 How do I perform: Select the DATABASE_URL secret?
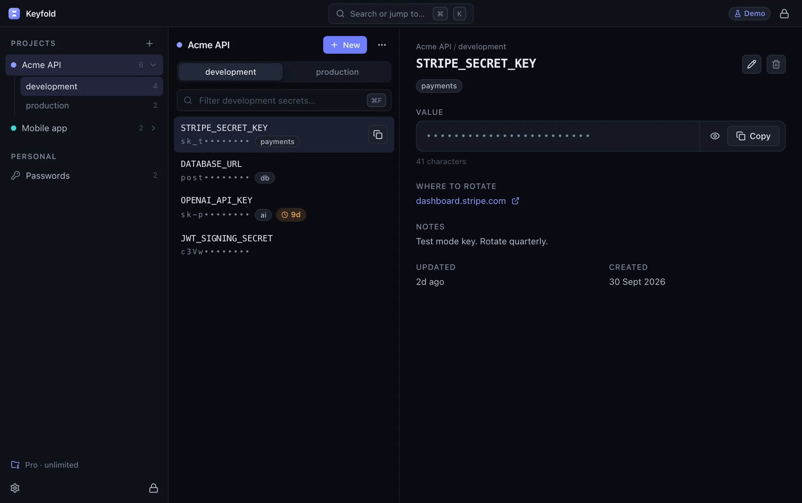284,171
